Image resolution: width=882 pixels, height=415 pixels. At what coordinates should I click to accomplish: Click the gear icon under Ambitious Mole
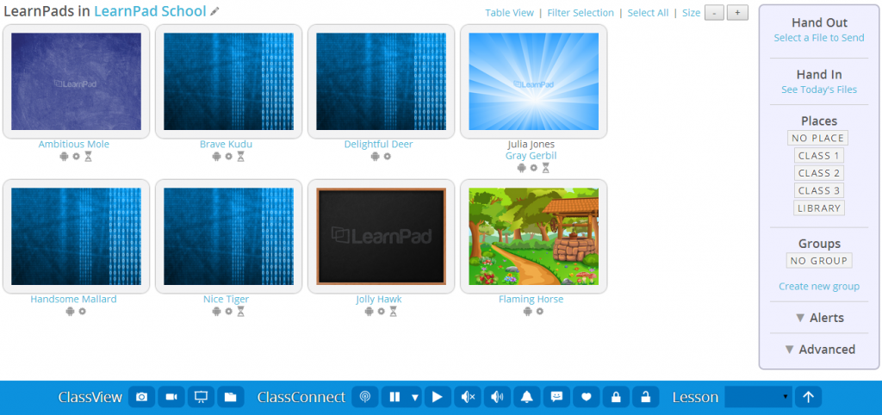tap(76, 157)
